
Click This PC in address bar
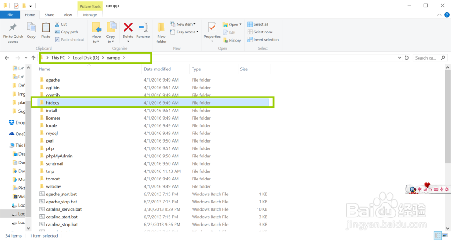tap(58, 58)
